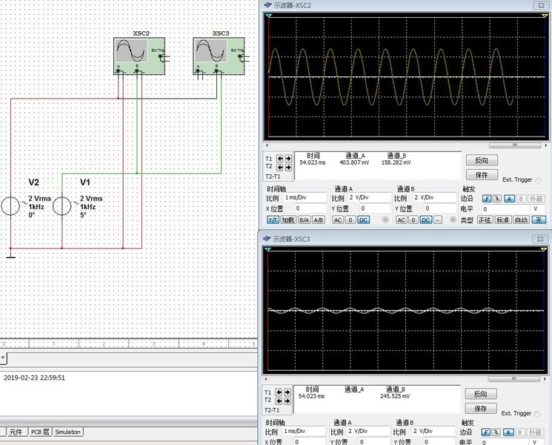Enable Y/T display mode in XSC2
This screenshot has width=552, height=445.
pos(272,220)
